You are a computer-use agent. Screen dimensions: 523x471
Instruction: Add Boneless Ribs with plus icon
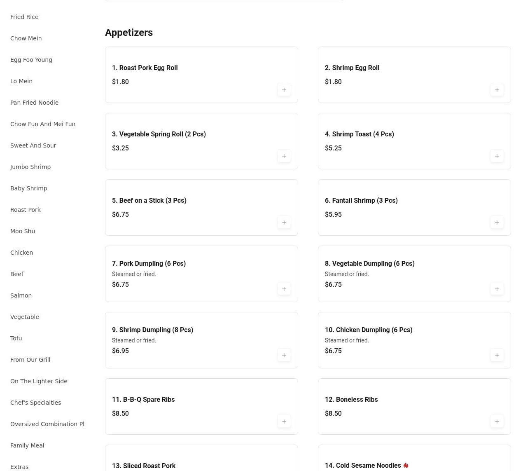coord(497,422)
